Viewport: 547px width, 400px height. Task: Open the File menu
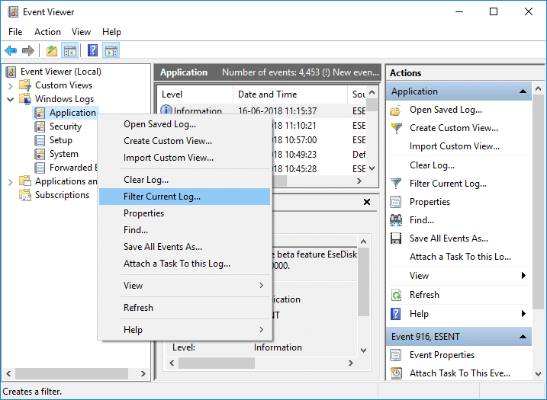(x=15, y=32)
